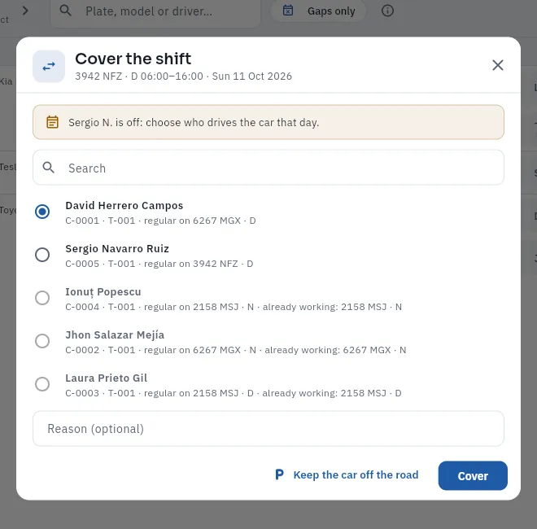The height and width of the screenshot is (529, 537).
Task: Select Sergio Navarro Ruiz radio button
Action: (42, 255)
